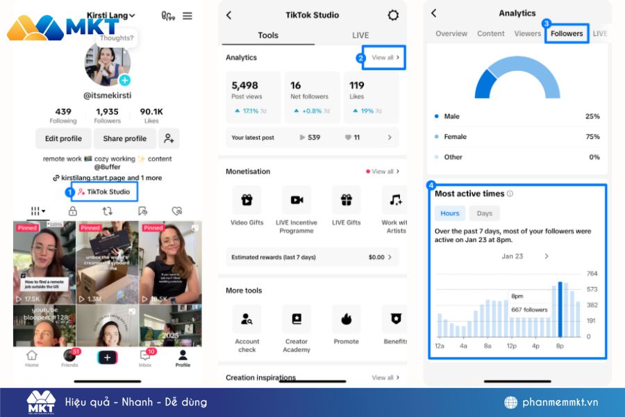Open Video Gifts
This screenshot has height=417, width=625.
(x=247, y=206)
